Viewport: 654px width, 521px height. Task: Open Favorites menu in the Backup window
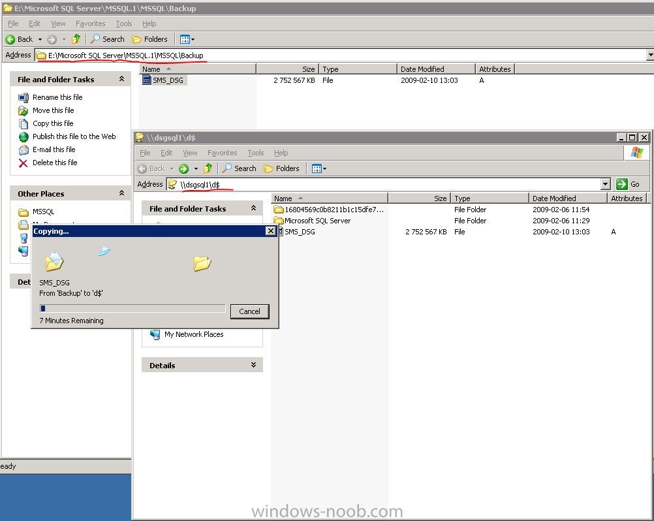coord(91,24)
